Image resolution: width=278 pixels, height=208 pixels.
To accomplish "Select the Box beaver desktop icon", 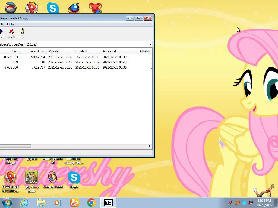I will [31, 182].
